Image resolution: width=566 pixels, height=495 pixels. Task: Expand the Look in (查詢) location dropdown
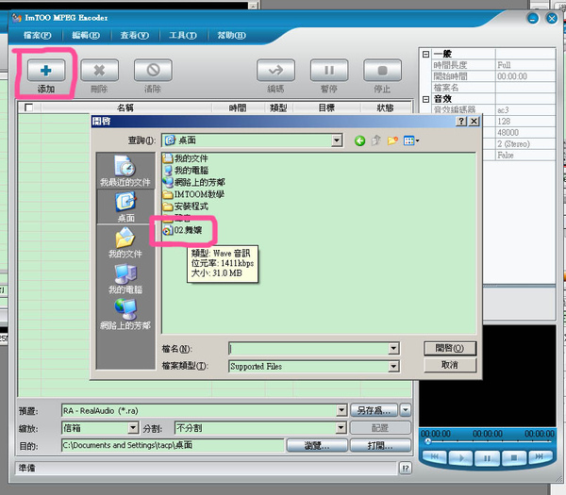tap(337, 140)
